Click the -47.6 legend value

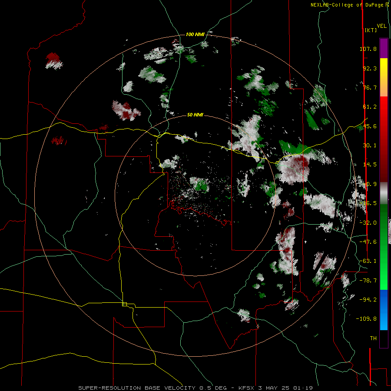tap(368, 242)
